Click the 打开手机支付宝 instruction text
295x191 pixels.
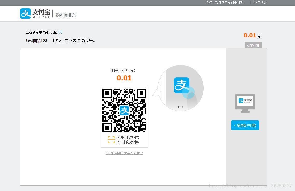(128, 137)
